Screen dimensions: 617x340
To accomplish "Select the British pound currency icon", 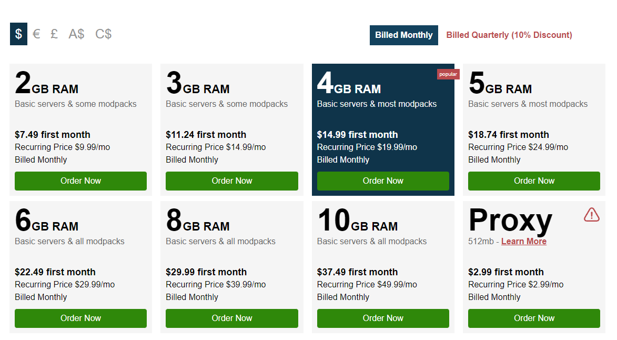I will (x=54, y=34).
